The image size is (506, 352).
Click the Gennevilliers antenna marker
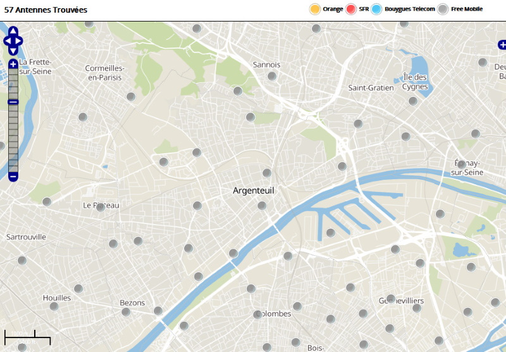[x=390, y=298]
